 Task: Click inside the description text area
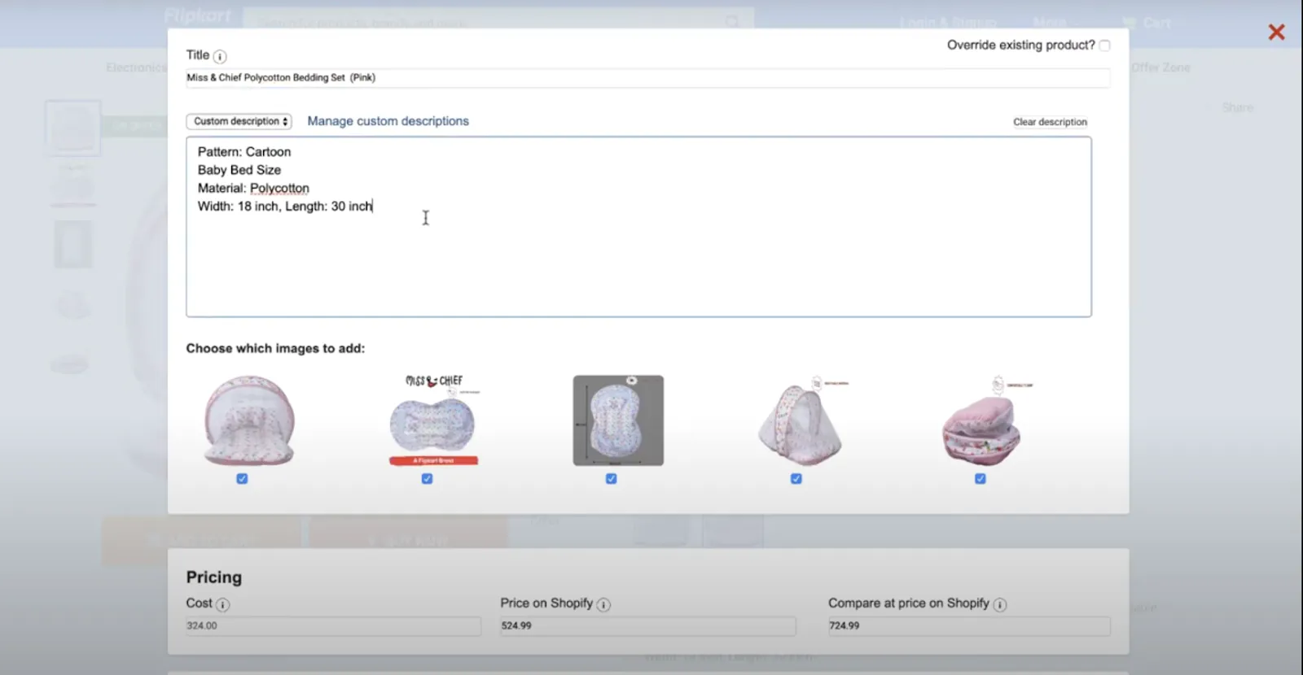click(x=638, y=227)
